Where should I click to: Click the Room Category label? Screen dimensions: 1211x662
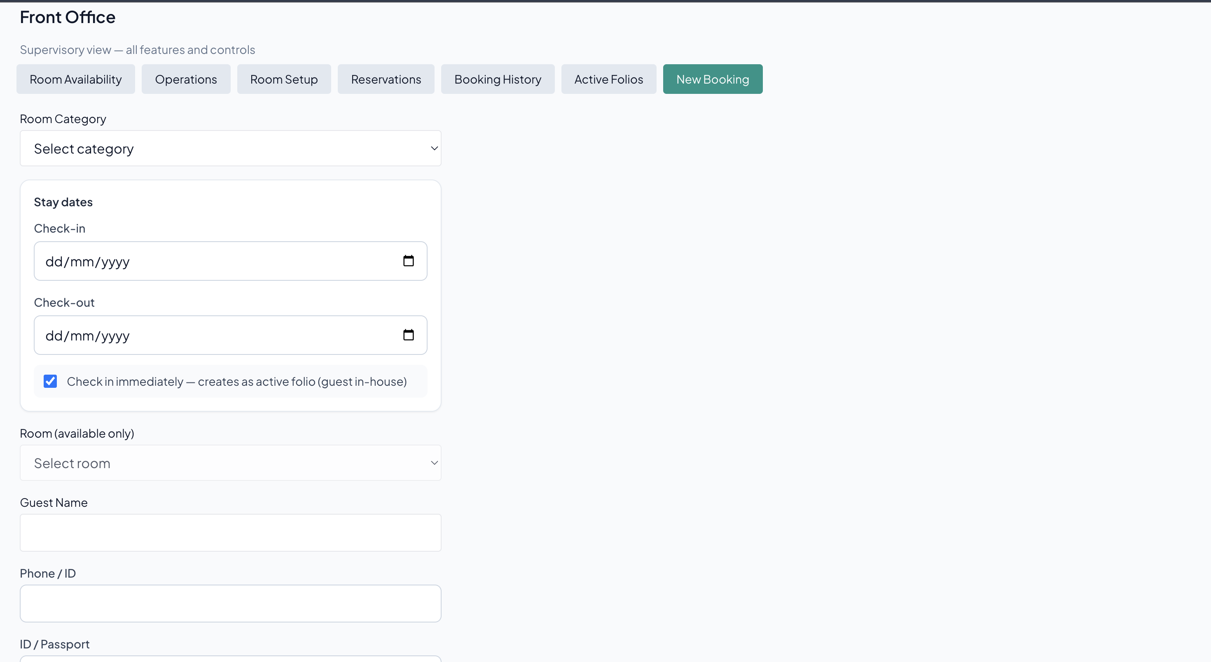click(x=63, y=119)
